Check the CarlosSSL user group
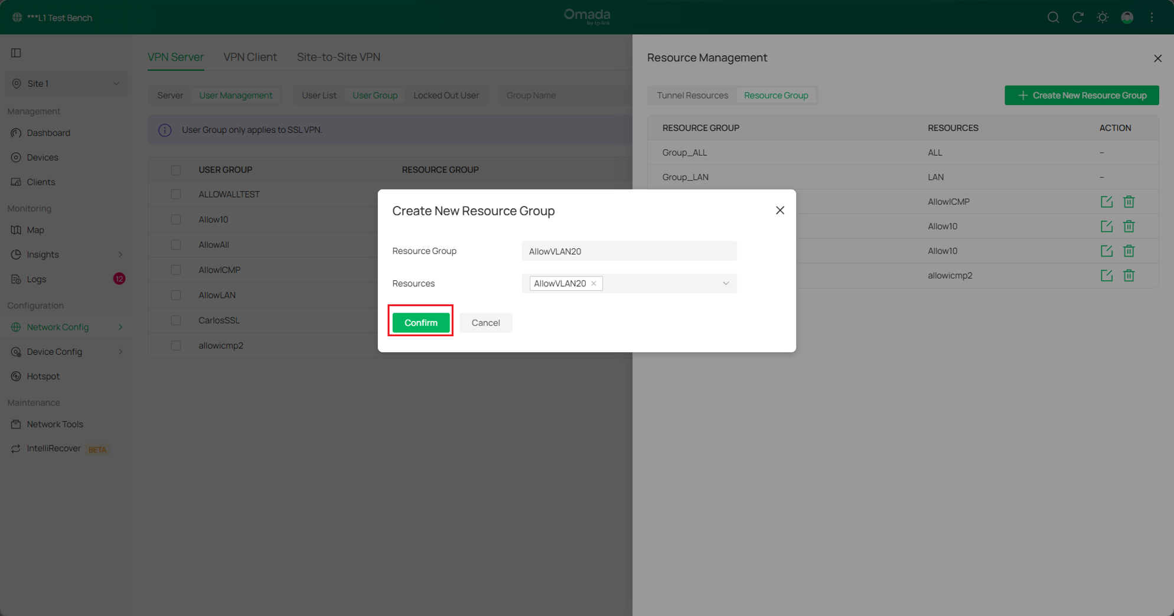The image size is (1174, 616). click(x=176, y=320)
